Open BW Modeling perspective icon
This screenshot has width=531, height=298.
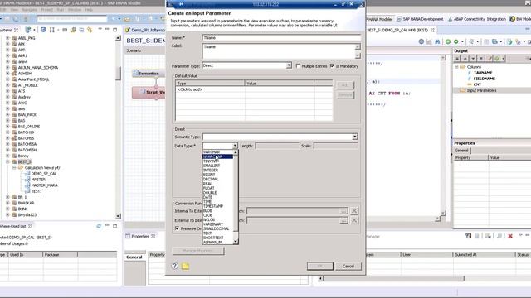513,19
